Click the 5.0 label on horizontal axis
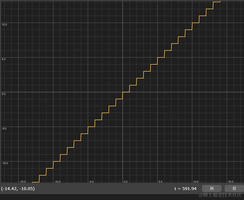The width and height of the screenshot is (244, 200). (x=160, y=182)
